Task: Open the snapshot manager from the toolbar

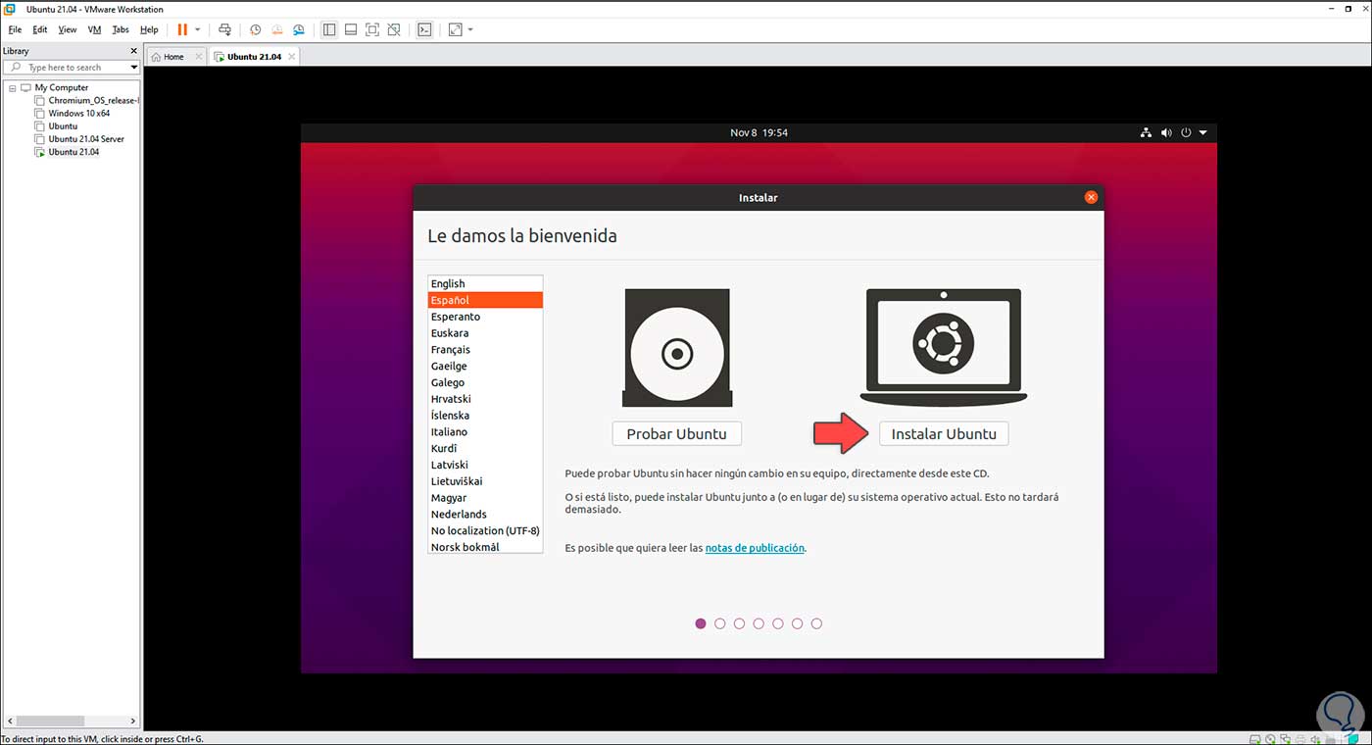Action: click(299, 29)
